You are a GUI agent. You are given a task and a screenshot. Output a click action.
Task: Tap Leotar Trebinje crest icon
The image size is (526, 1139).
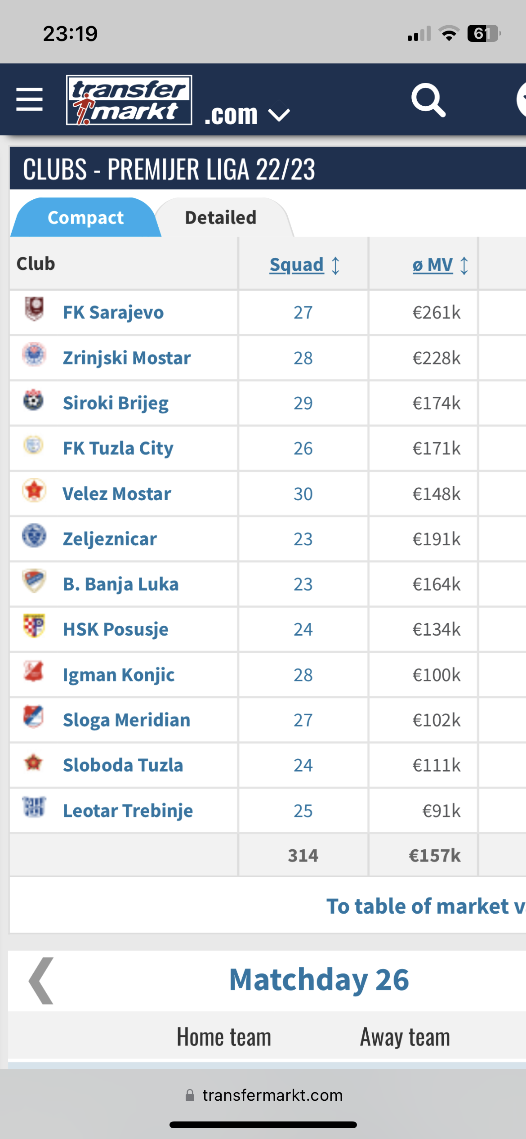[x=34, y=807]
